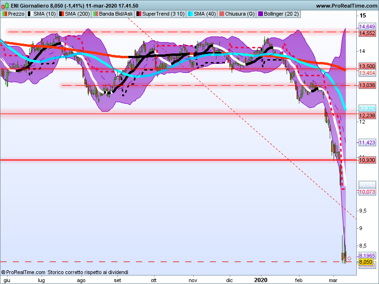
Task: Click the SMA (200) legend swatch
Action: 62,14
